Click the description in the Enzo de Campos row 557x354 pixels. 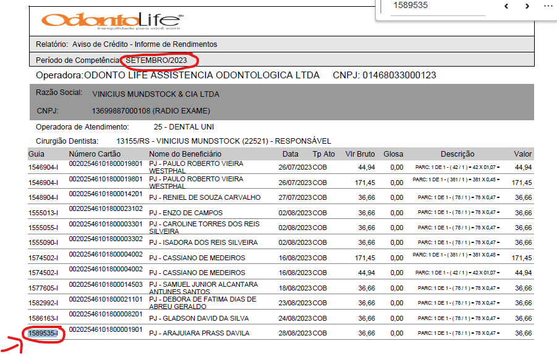click(459, 212)
